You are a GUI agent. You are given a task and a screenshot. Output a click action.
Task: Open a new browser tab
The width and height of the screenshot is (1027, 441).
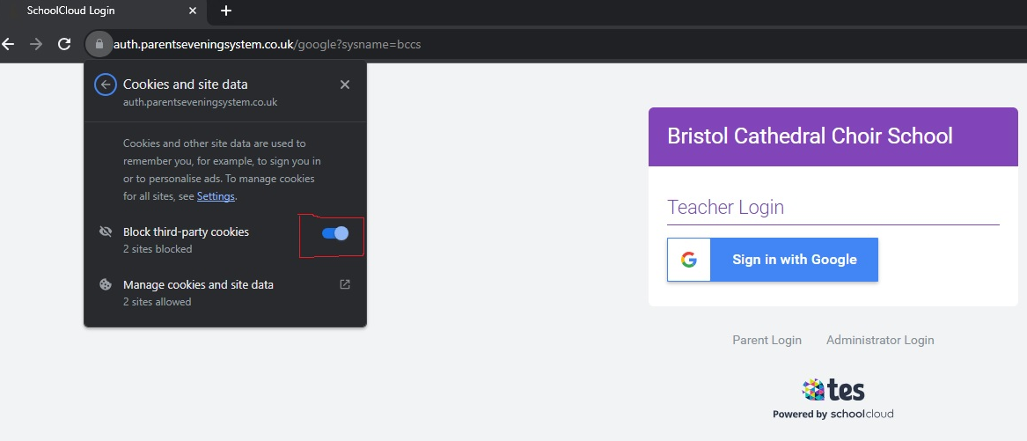[x=226, y=11]
